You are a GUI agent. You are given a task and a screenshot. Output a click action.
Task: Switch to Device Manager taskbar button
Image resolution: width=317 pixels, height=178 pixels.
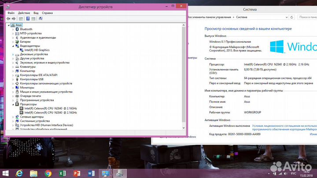[120, 173]
